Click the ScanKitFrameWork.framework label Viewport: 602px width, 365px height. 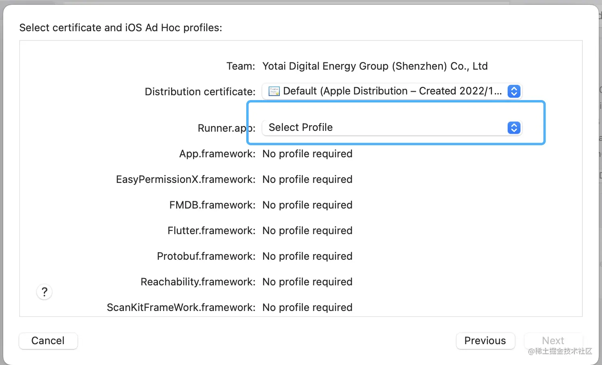tap(181, 307)
